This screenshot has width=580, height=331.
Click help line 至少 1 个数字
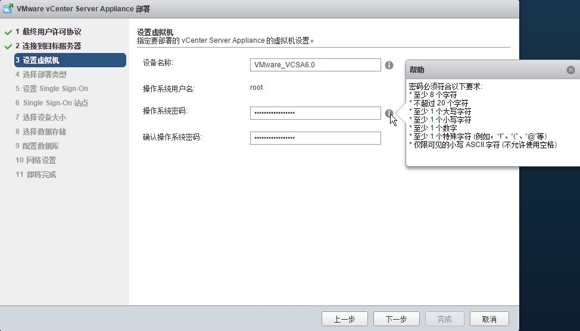[433, 128]
